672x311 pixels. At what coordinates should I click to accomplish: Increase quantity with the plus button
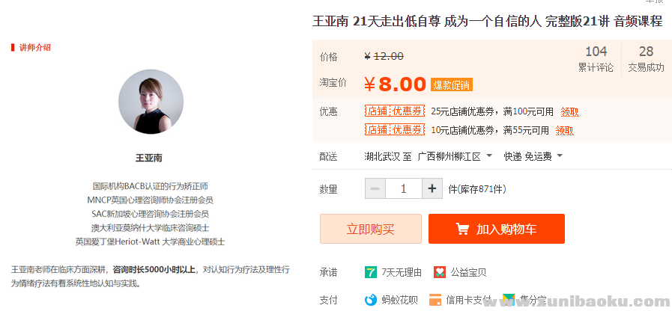coord(432,188)
